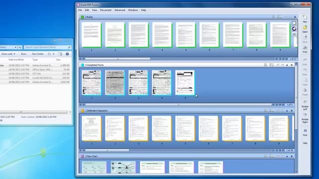Click the page counter '1 of 5' in Completed Forms
The height and width of the screenshot is (179, 319).
pos(290,105)
